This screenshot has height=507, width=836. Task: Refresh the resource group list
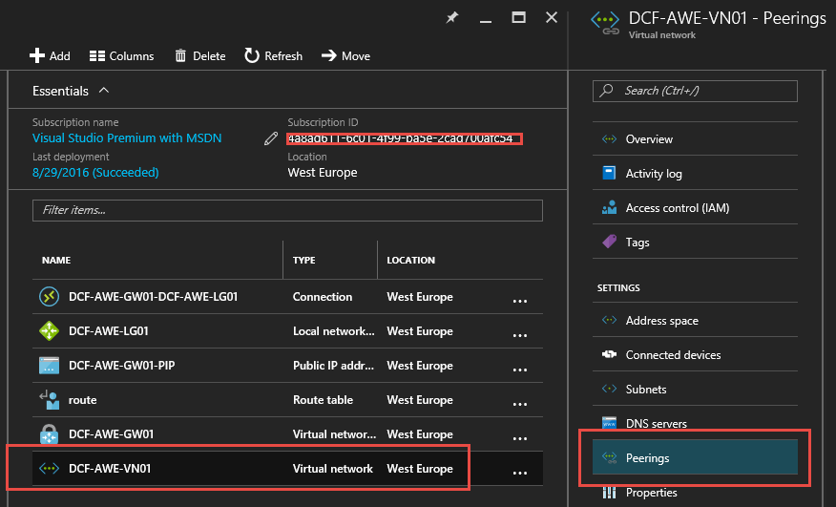(273, 56)
